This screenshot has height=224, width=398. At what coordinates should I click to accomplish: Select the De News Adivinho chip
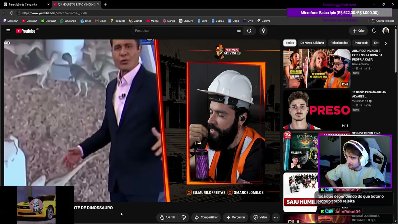click(312, 43)
